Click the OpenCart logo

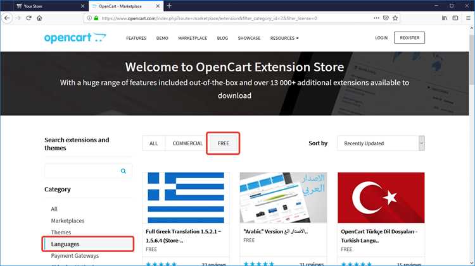(75, 38)
